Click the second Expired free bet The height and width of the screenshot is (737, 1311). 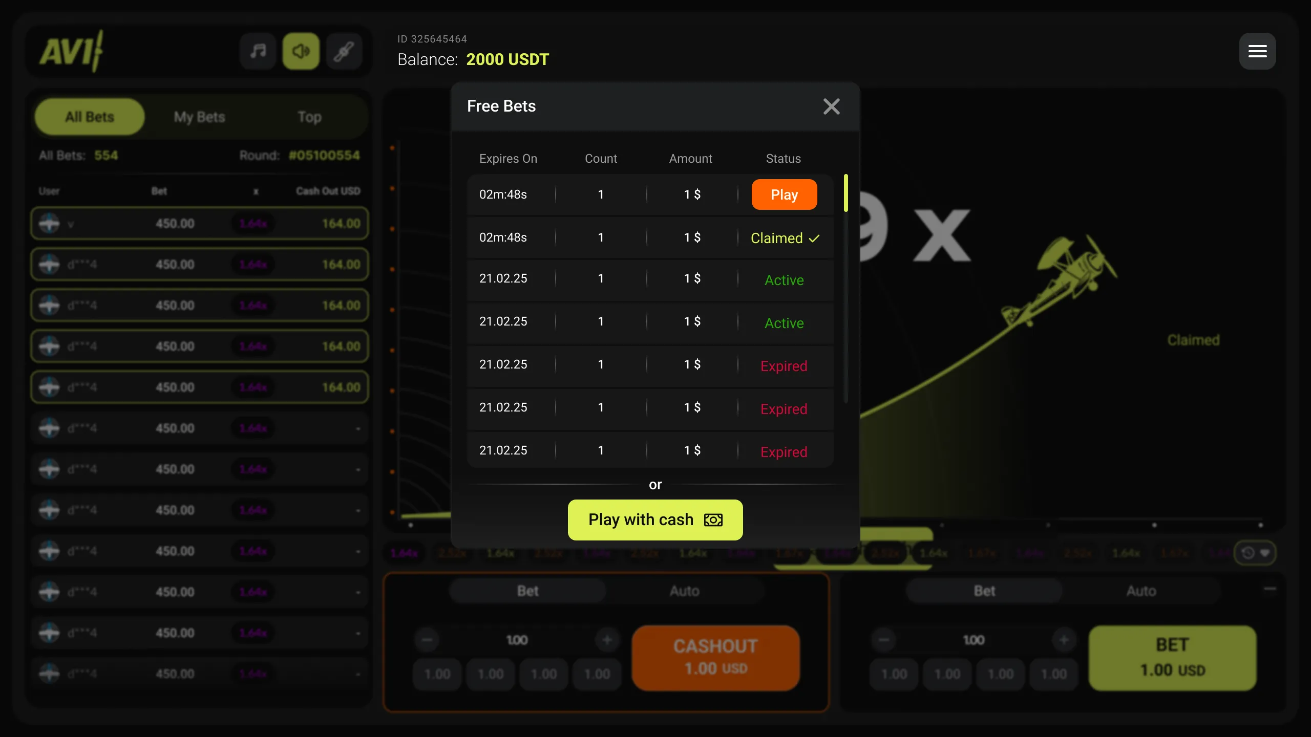[650, 408]
